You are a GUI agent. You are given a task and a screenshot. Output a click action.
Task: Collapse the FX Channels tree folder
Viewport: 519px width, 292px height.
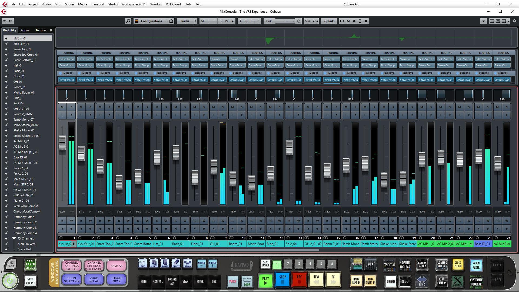[x=14, y=238]
